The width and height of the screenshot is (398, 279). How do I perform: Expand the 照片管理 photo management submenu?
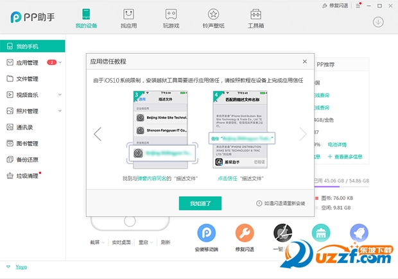(x=61, y=111)
